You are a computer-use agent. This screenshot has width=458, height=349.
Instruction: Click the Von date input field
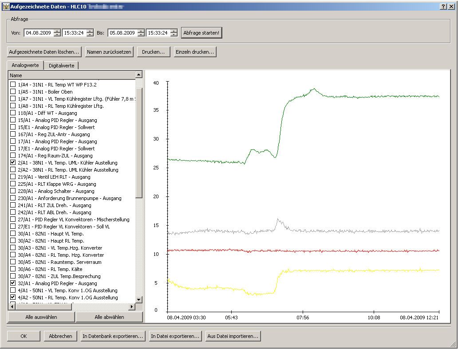click(39, 33)
